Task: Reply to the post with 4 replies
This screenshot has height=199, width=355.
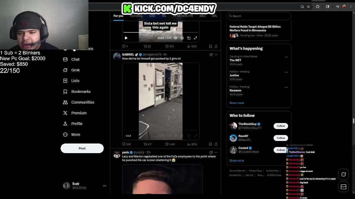Action: (x=125, y=46)
